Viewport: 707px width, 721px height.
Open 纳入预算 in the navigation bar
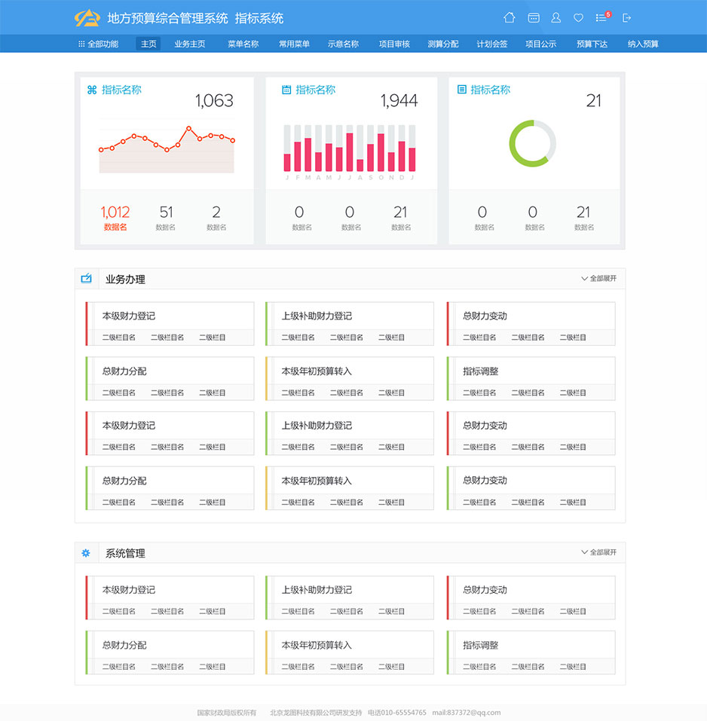click(x=644, y=43)
